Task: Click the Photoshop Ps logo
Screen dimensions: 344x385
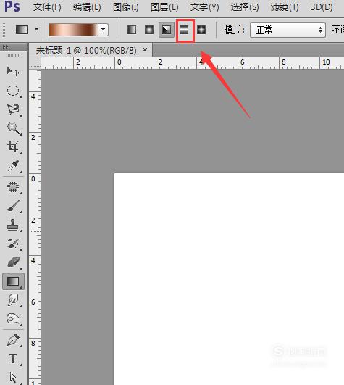Action: [x=12, y=7]
